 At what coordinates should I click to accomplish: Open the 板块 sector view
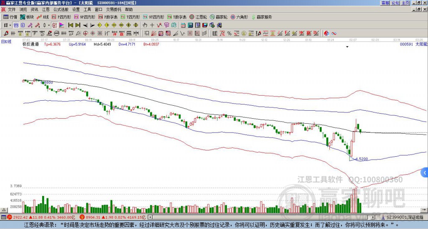[x=27, y=17]
